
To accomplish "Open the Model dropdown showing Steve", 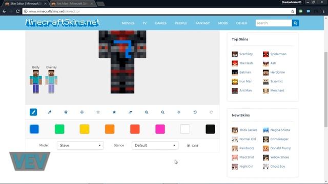I will click(x=80, y=145).
